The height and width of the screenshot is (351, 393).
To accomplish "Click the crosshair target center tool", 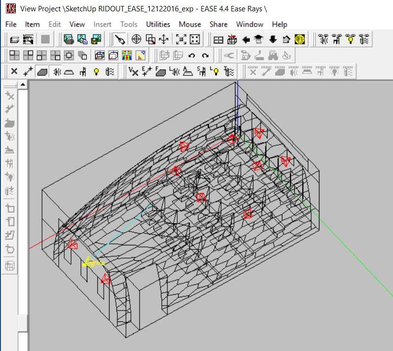I will point(136,39).
